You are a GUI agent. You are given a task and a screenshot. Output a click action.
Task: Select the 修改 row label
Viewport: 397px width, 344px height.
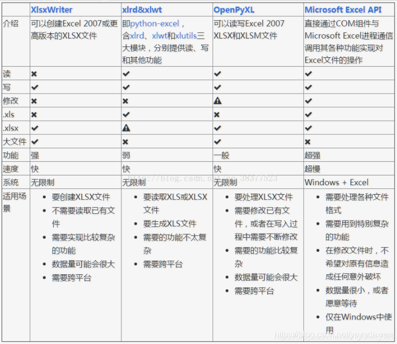[x=10, y=101]
